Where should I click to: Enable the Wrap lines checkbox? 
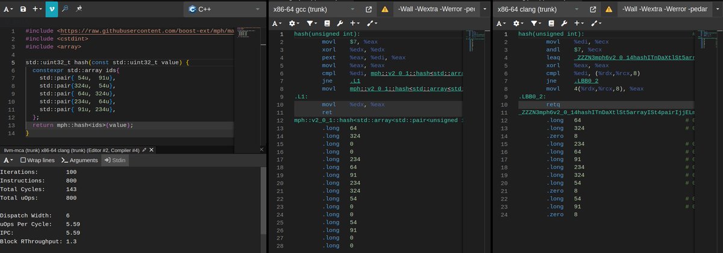click(37, 160)
